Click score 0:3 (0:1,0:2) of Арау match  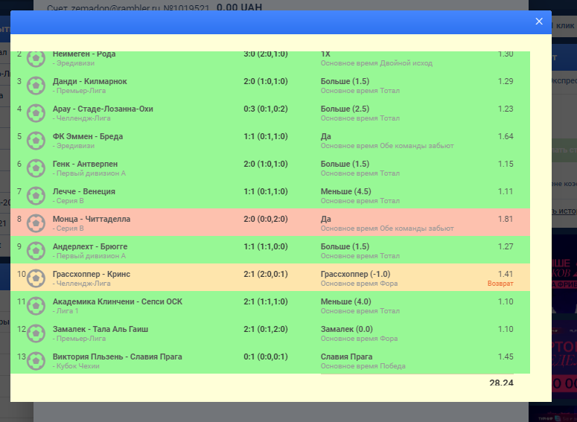(x=266, y=109)
